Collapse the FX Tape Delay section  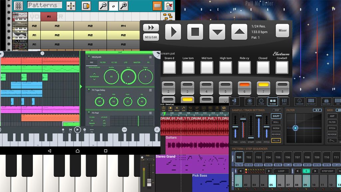click(x=151, y=90)
